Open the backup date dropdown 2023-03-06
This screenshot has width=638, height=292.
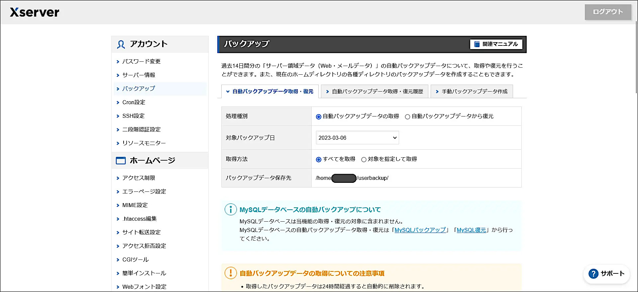[357, 138]
